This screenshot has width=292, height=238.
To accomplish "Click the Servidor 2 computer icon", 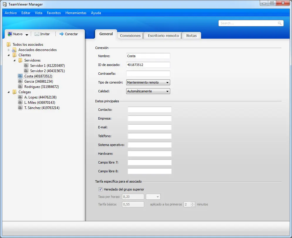I will [26, 71].
